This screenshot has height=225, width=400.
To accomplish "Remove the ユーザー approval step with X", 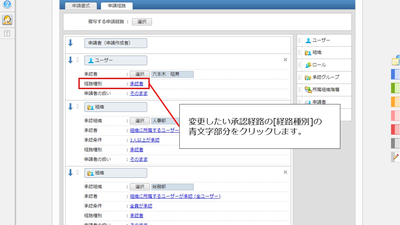I will click(x=285, y=60).
